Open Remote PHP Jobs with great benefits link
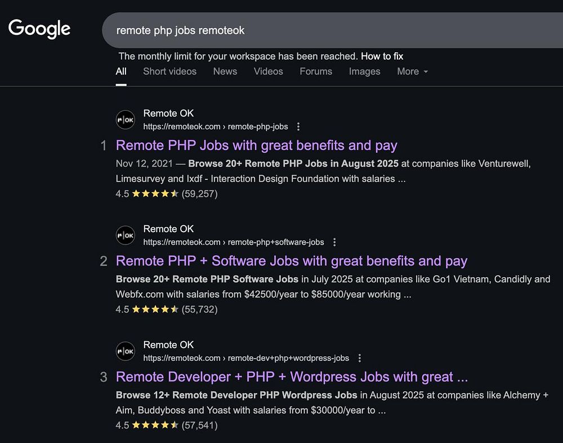 [256, 146]
